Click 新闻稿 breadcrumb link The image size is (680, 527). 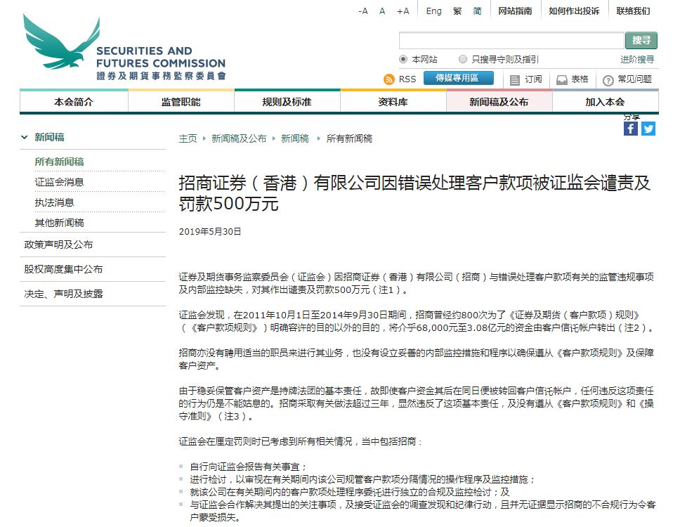pyautogui.click(x=295, y=139)
